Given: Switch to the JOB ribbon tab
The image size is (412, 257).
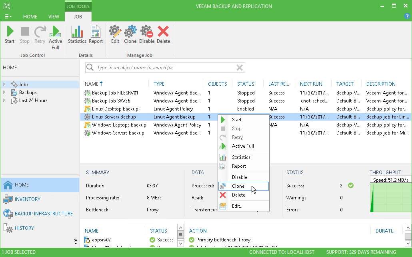Looking at the screenshot, I should coord(78,16).
